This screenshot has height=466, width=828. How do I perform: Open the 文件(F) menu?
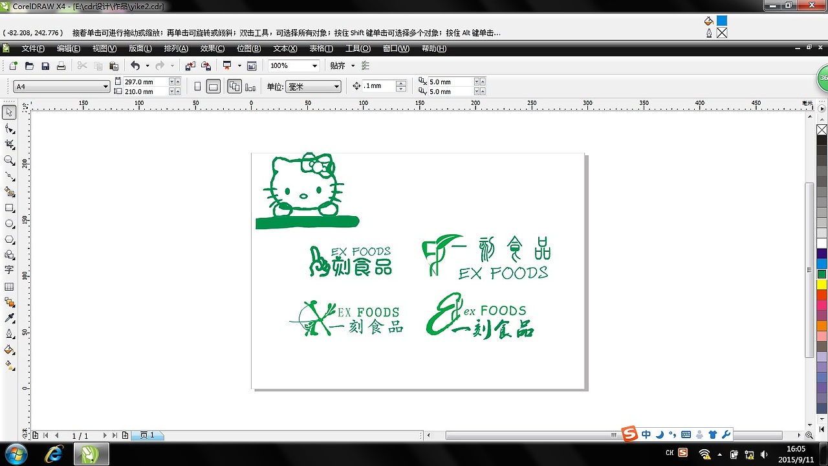33,49
